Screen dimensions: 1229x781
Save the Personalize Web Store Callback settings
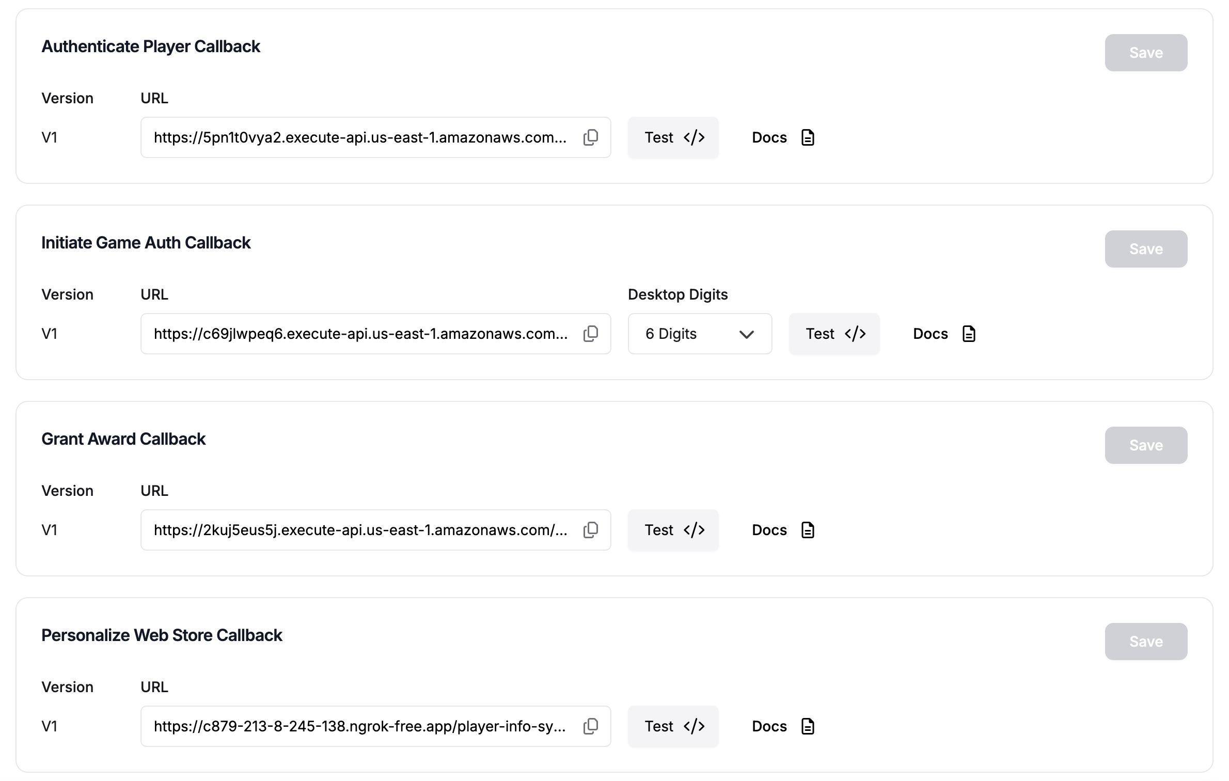[1146, 642]
